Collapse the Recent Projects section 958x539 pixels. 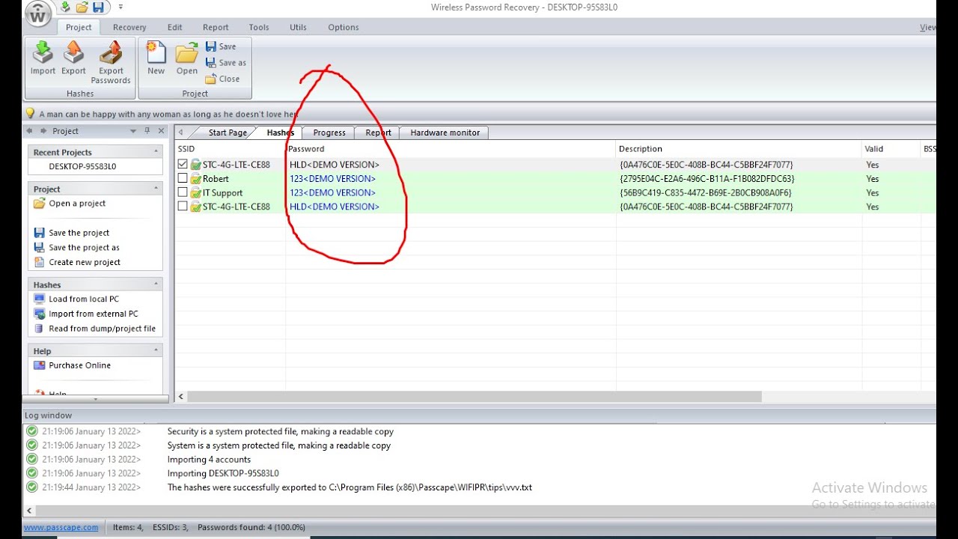156,152
